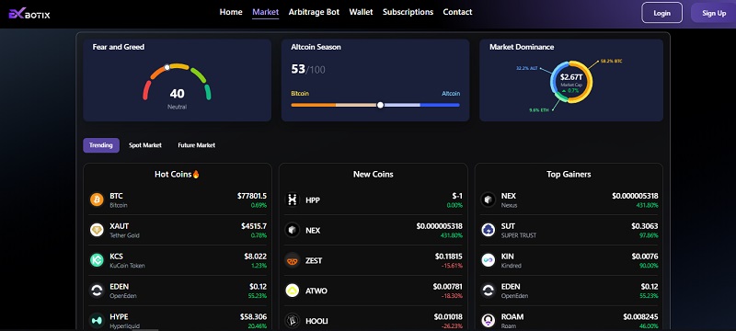
Task: Open the Future Market tab
Action: tap(196, 145)
